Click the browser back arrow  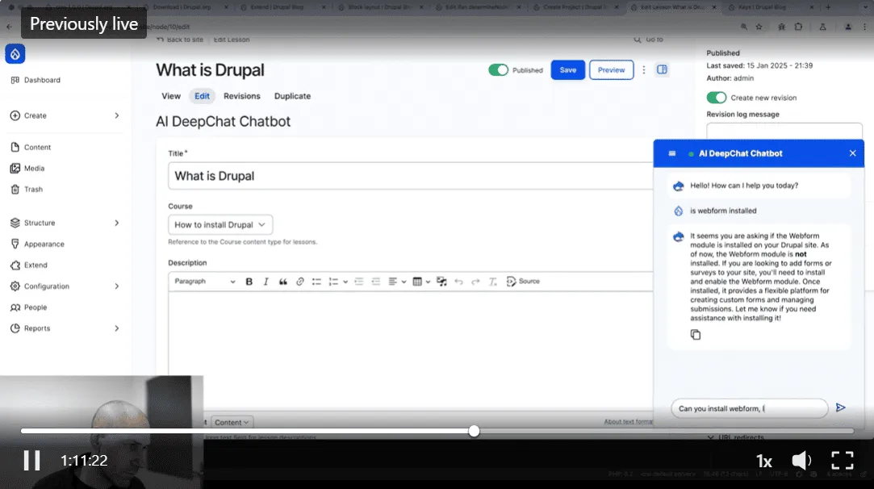(10, 27)
